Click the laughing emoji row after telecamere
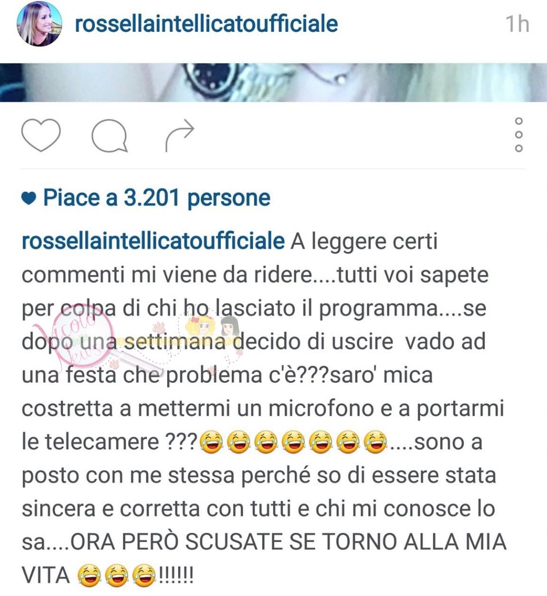 click(x=293, y=442)
